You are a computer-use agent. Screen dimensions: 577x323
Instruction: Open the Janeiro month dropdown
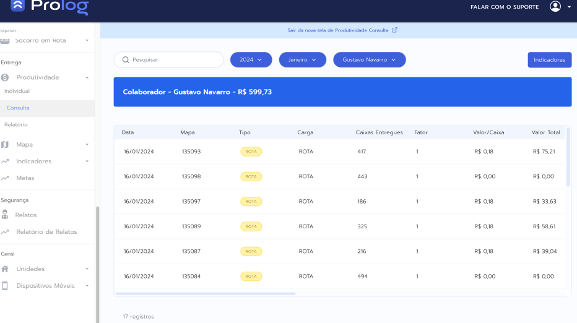coord(302,60)
